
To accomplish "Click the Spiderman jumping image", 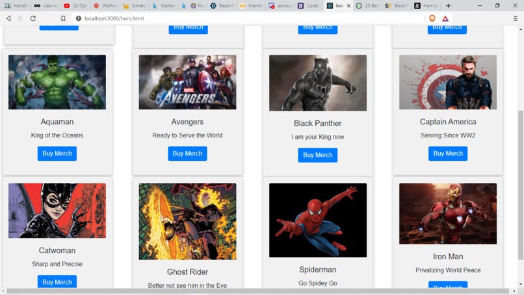I will pos(318,220).
